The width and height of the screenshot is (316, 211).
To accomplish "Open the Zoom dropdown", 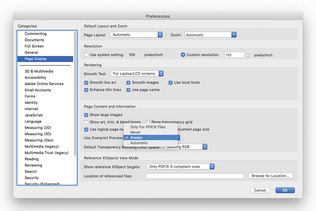I will coord(211,35).
